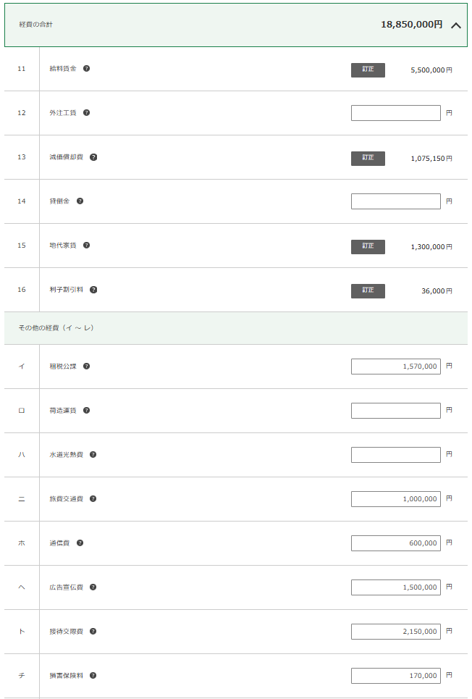Click help icon next to 水道光熱費
The width and height of the screenshot is (472, 699).
93,455
